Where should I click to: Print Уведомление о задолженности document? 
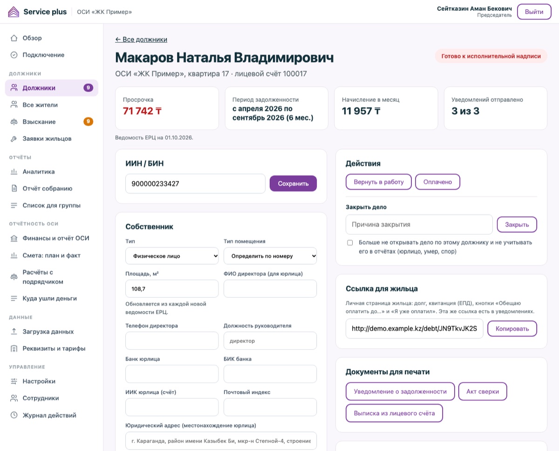coord(401,391)
